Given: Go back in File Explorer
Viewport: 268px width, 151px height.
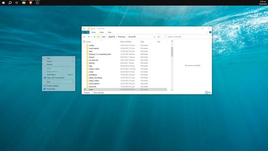Looking at the screenshot, I should click(x=84, y=37).
